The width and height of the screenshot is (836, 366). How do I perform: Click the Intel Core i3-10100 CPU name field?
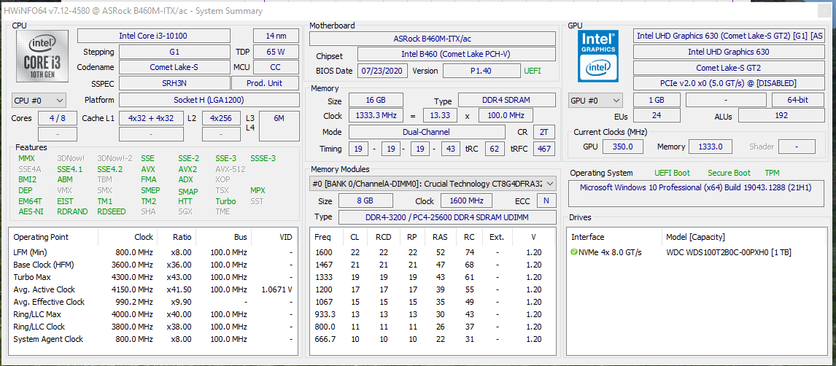[x=153, y=36]
